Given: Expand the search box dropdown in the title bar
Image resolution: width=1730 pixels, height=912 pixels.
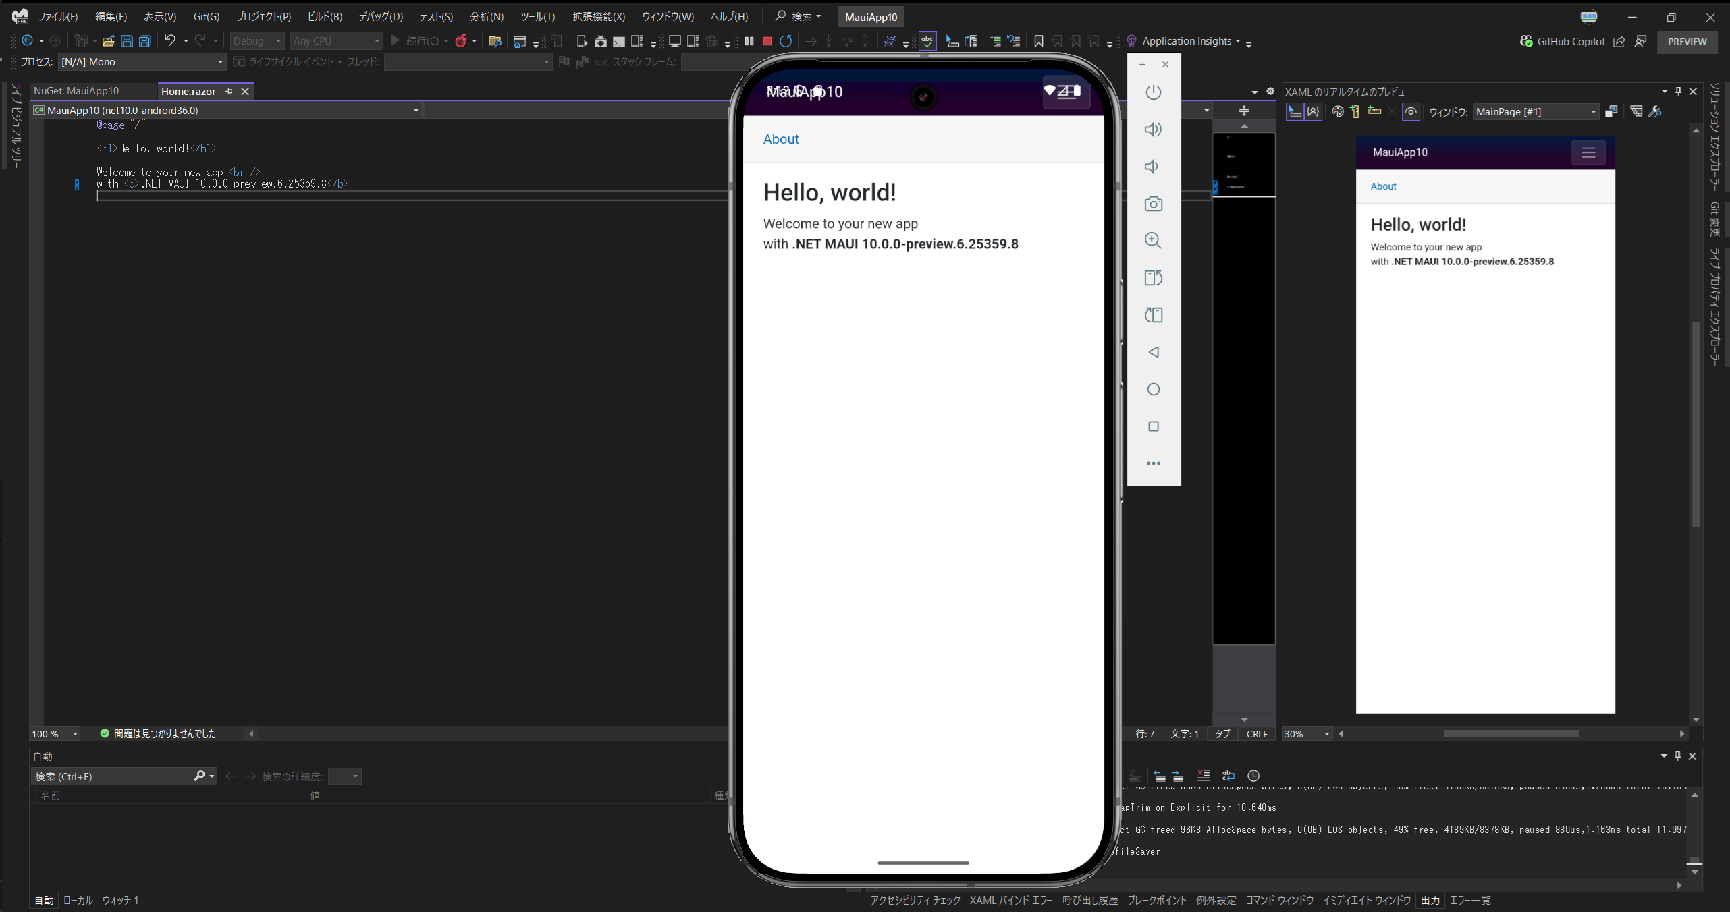Looking at the screenshot, I should 819,16.
